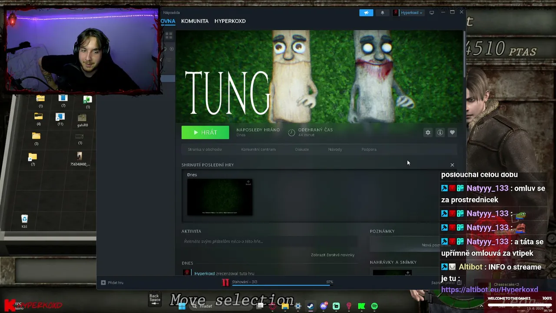Open the Steam taskbar icon
The width and height of the screenshot is (556, 313).
(x=310, y=306)
